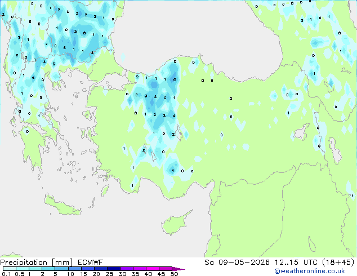
Task: Click the legend value '25'
Action: pyautogui.click(x=109, y=274)
